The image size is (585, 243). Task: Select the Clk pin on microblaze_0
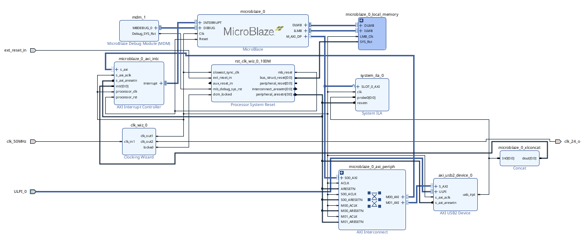[x=202, y=34]
